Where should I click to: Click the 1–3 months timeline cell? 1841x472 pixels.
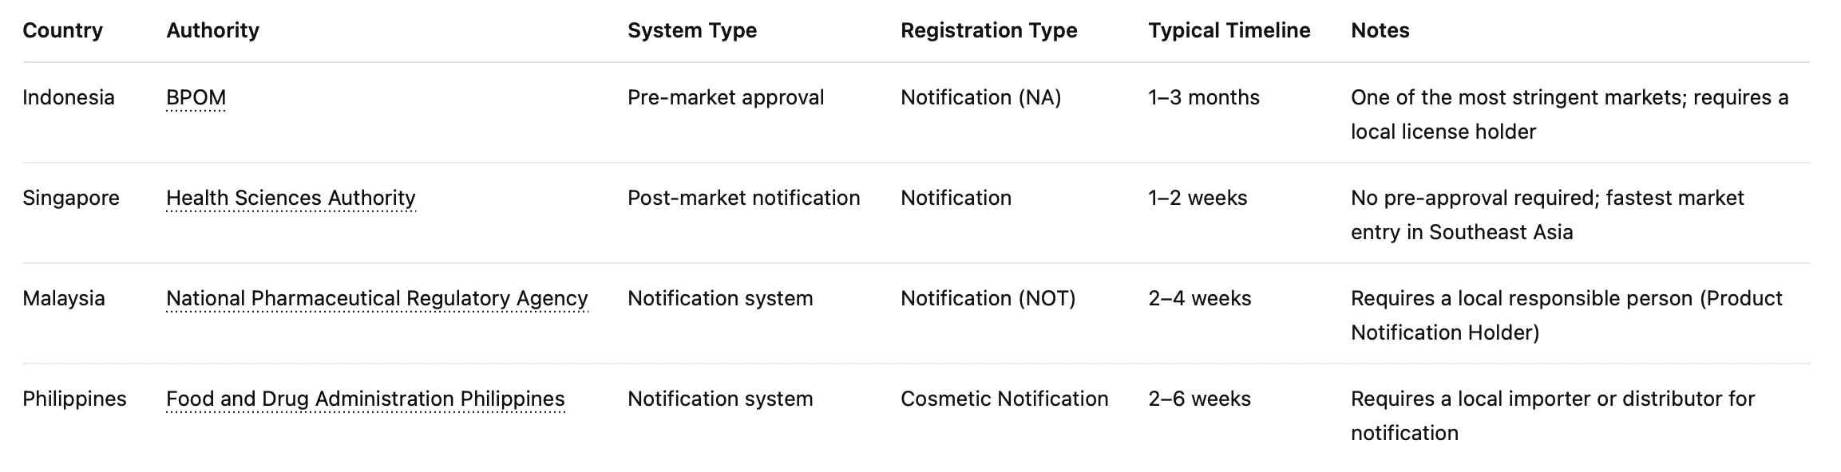[x=1203, y=97]
